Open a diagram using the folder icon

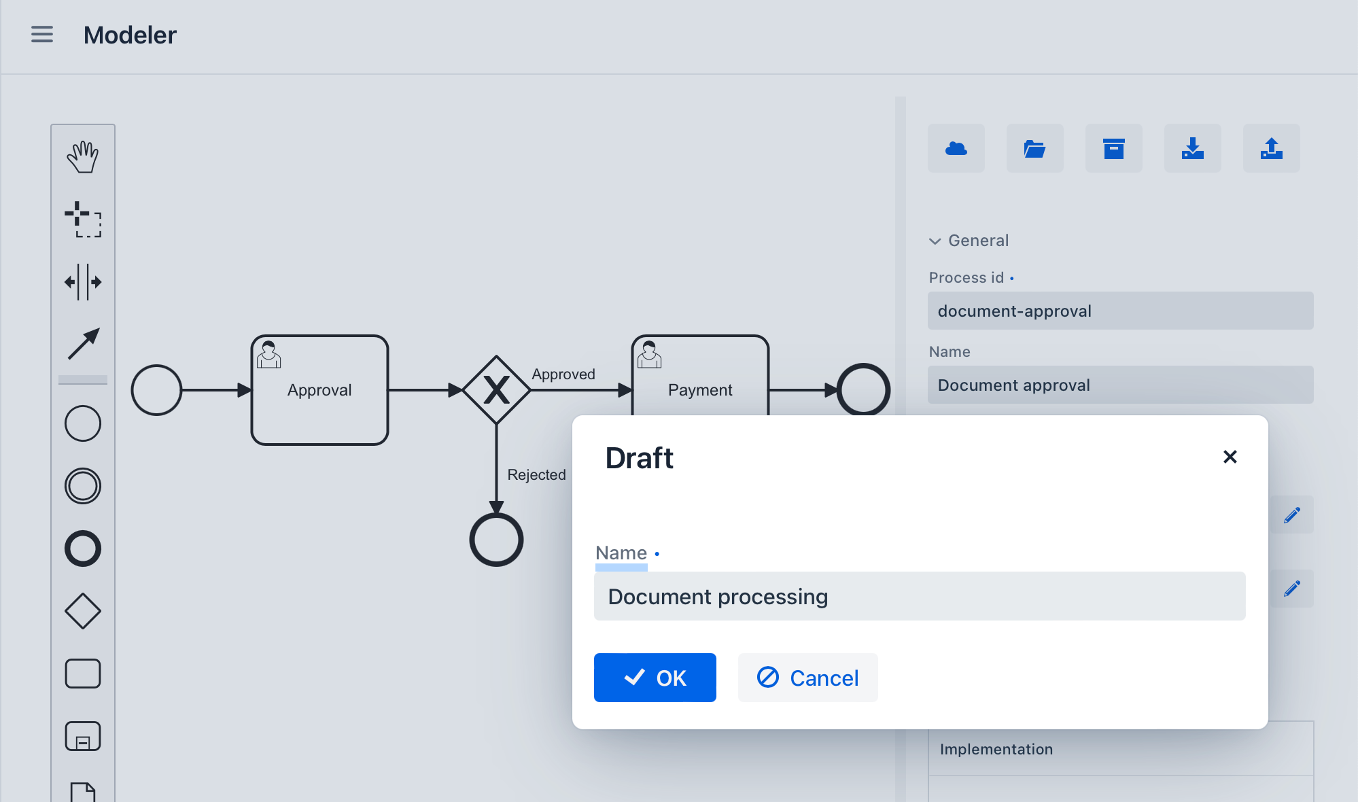click(x=1035, y=148)
